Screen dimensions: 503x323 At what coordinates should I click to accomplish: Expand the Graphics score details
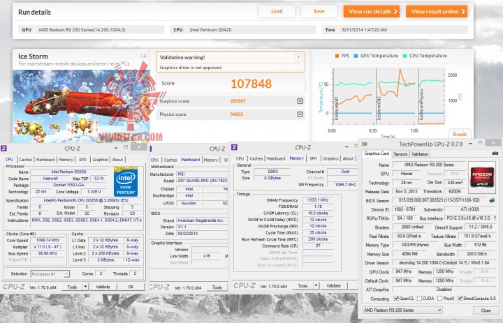pos(300,101)
